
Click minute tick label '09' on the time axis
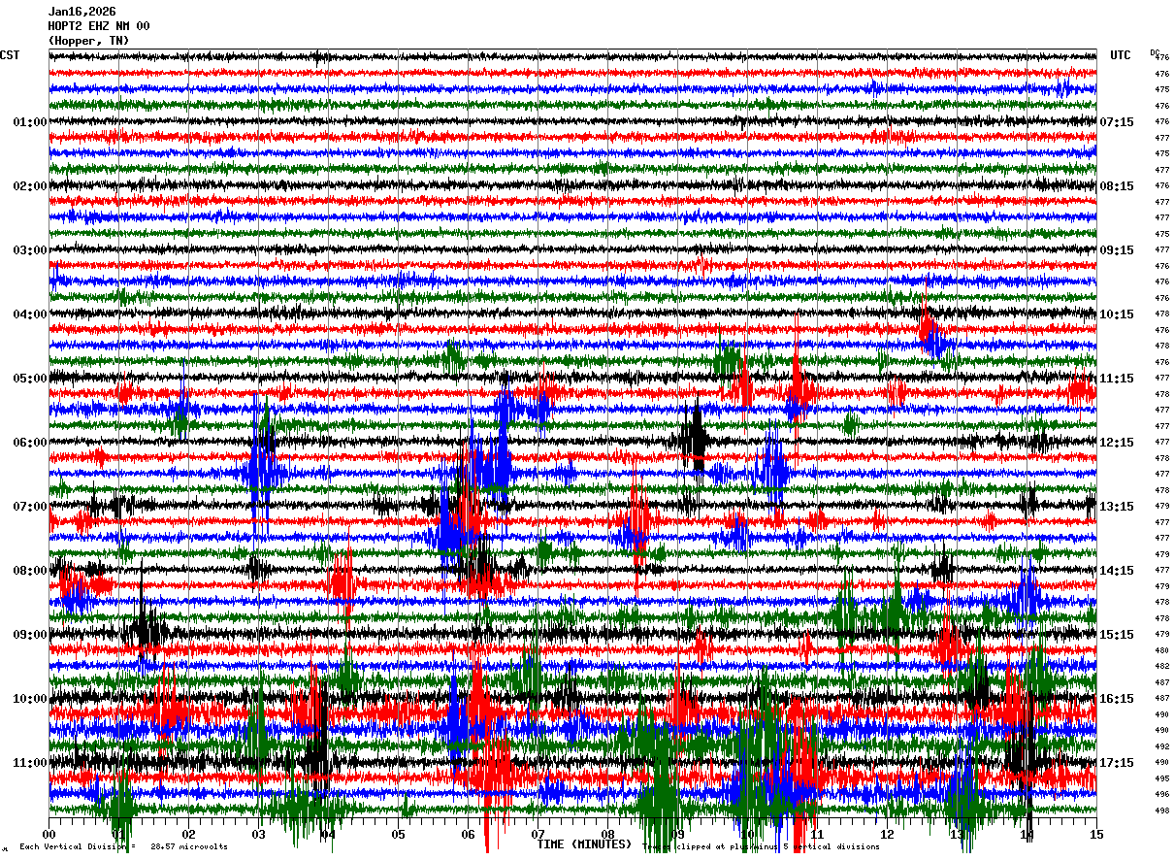tap(677, 835)
